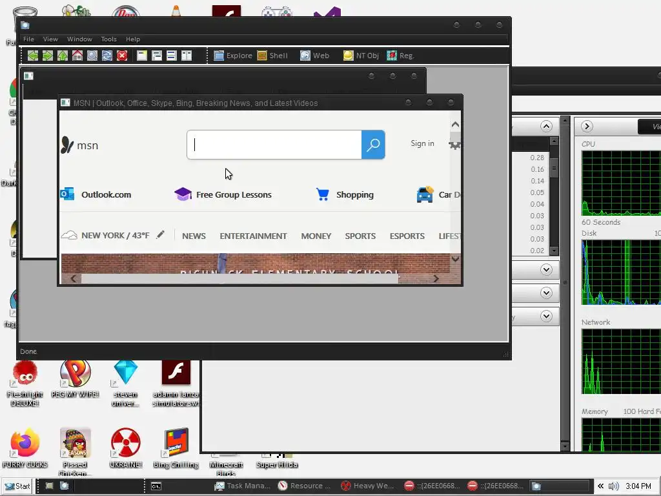Collapse the top Resource Monitor section chevron

[x=546, y=127]
